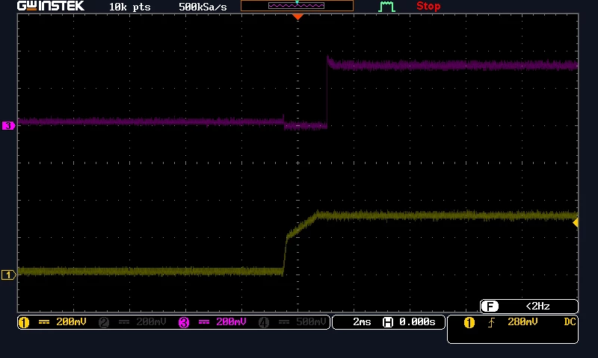Click the 2ms timebase readout

[x=362, y=322]
